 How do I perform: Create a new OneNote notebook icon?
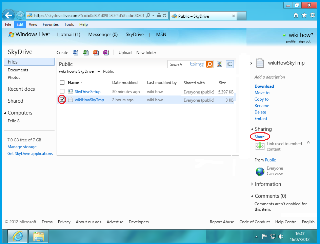pyautogui.click(x=106, y=53)
